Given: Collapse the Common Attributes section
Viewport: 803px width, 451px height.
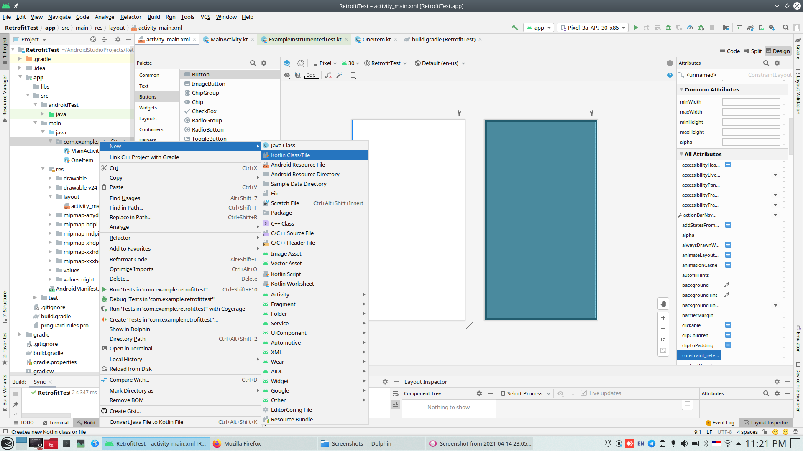Looking at the screenshot, I should pos(681,89).
